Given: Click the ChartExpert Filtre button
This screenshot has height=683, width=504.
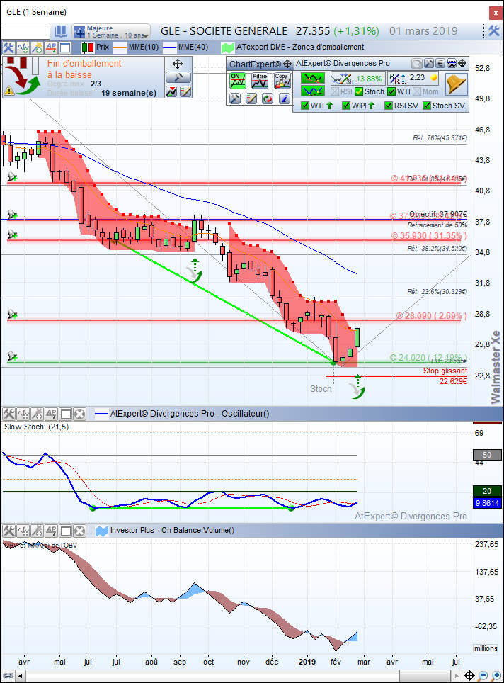Looking at the screenshot, I should (x=260, y=81).
